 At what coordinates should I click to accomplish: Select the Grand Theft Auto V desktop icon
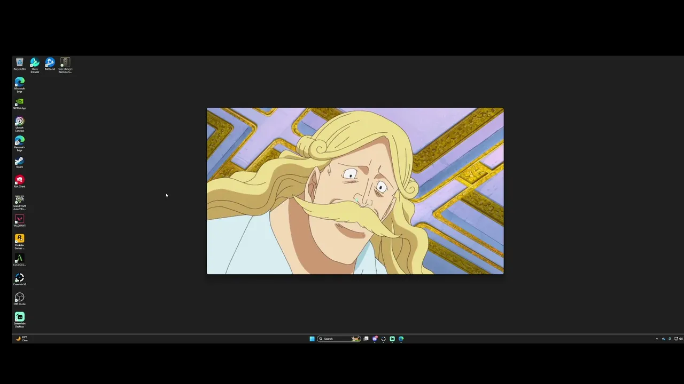(x=19, y=203)
